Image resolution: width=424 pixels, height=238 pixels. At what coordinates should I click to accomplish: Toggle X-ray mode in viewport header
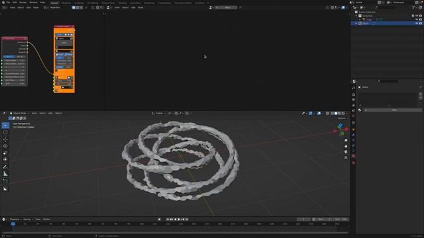[x=327, y=113]
